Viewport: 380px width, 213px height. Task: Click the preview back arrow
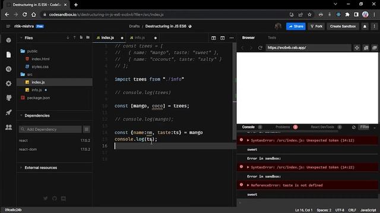(x=242, y=47)
